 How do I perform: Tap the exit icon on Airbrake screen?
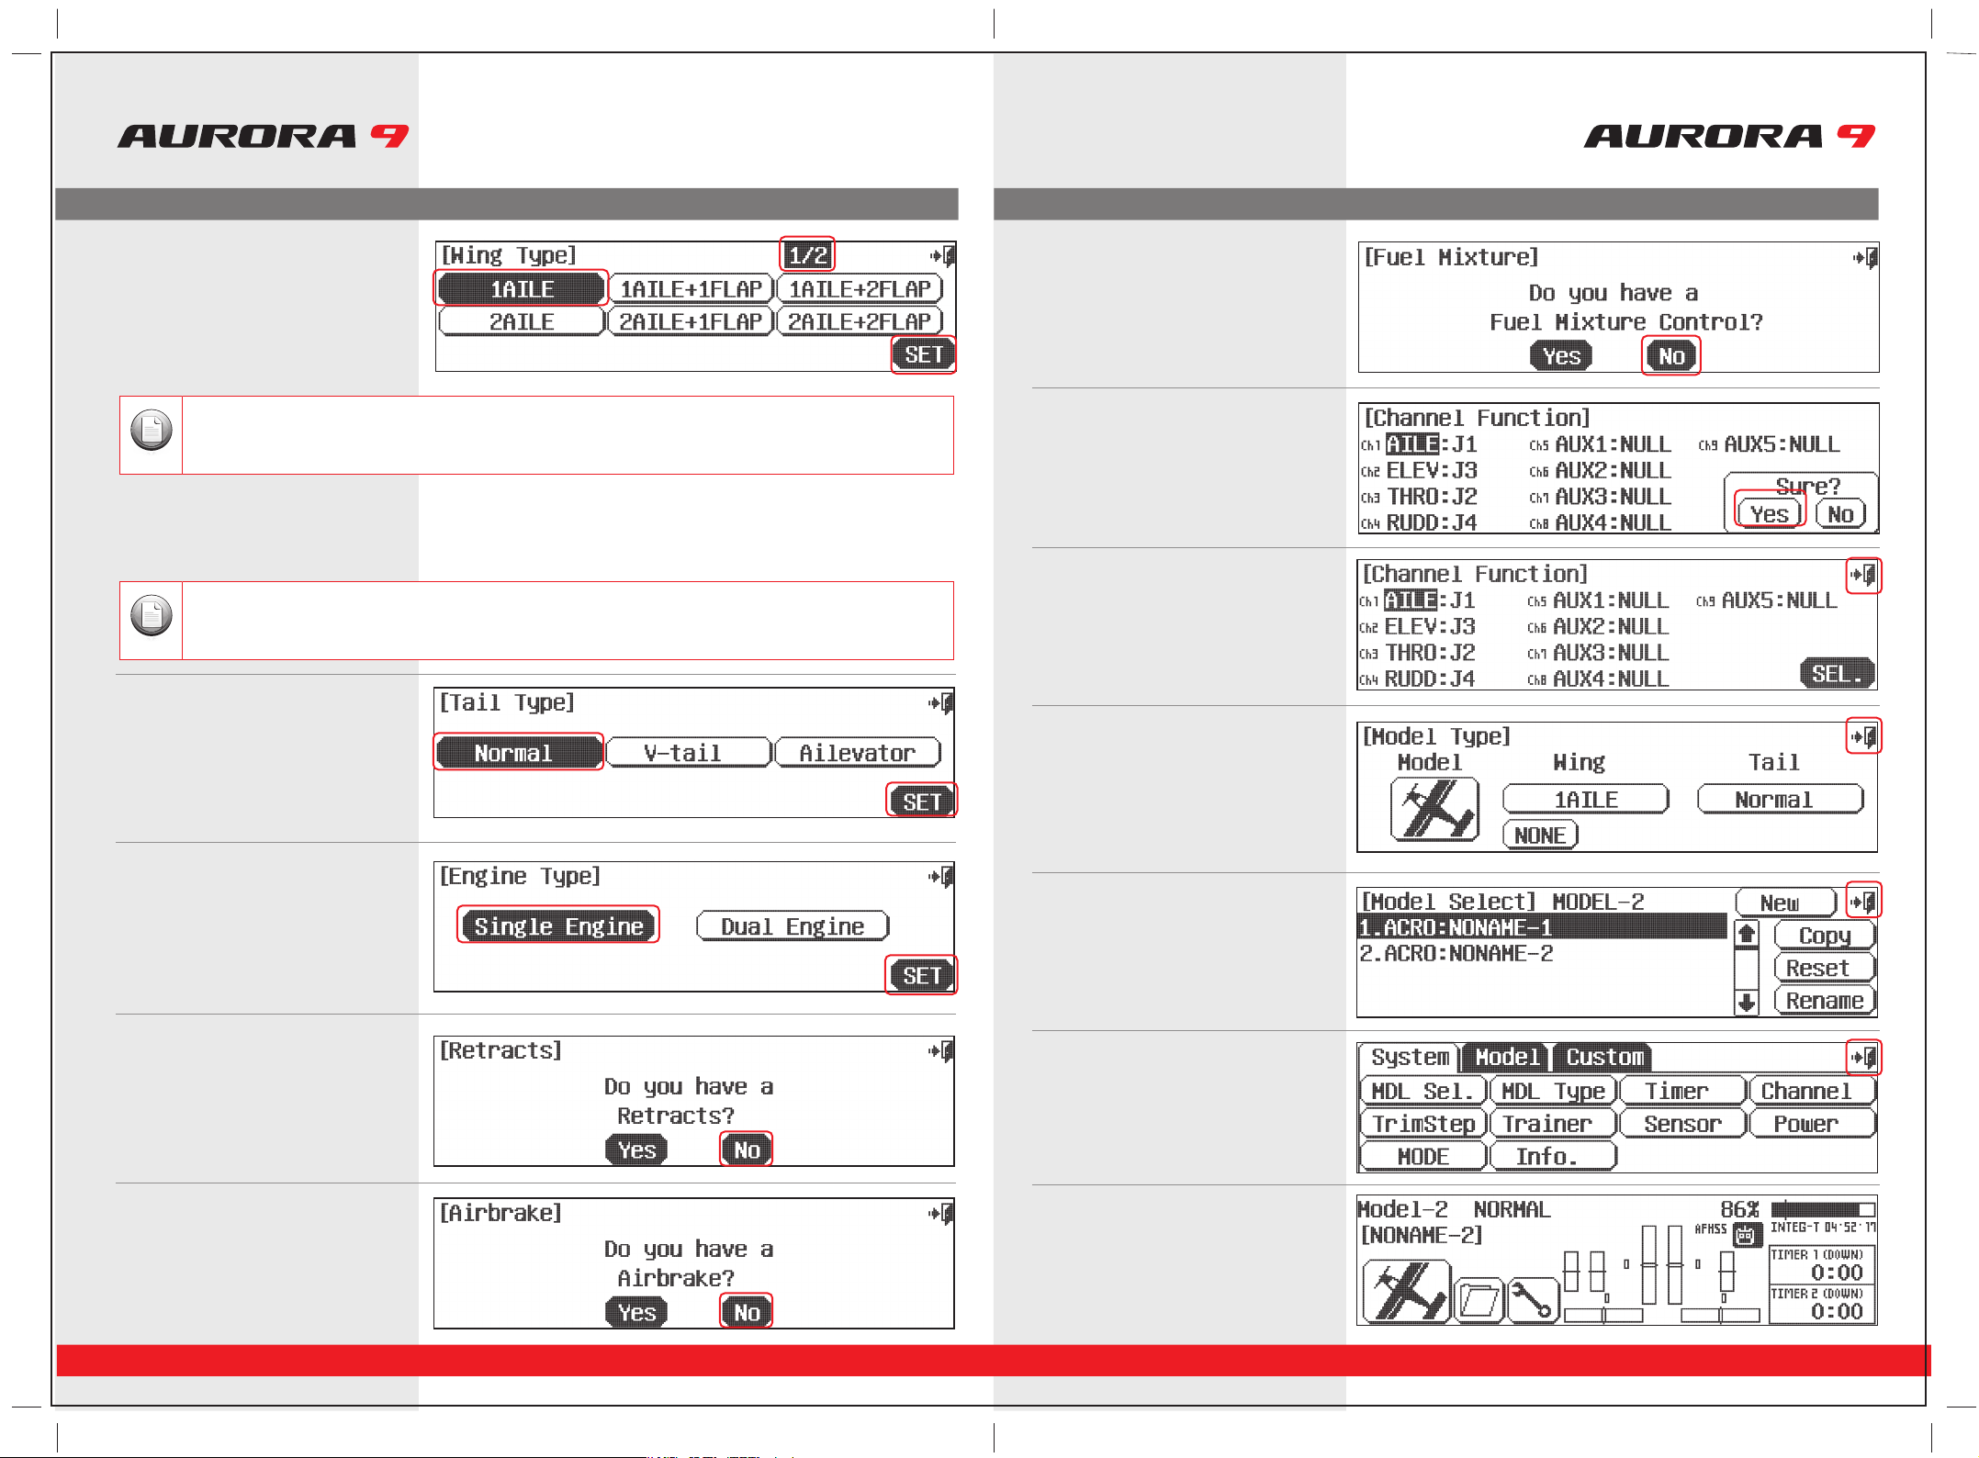pos(941,1213)
